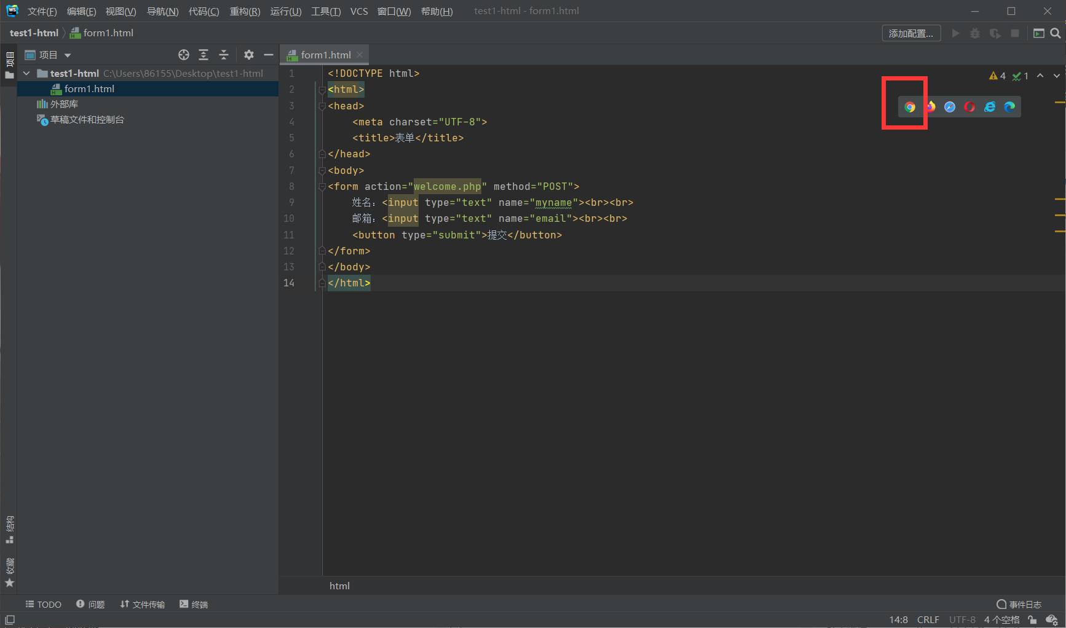This screenshot has height=628, width=1066.
Task: Click the 添加配置 button
Action: (911, 33)
